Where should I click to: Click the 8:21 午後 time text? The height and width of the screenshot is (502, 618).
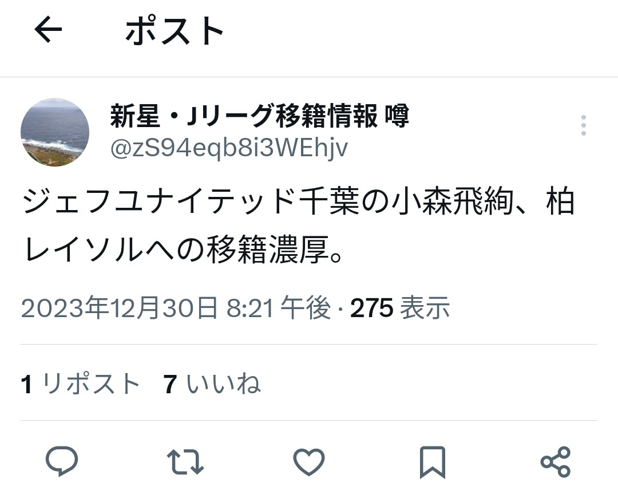click(x=278, y=307)
